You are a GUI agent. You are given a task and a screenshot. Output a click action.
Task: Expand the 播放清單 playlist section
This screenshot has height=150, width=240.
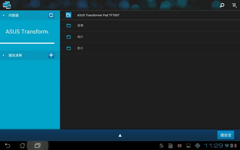(x=3, y=55)
